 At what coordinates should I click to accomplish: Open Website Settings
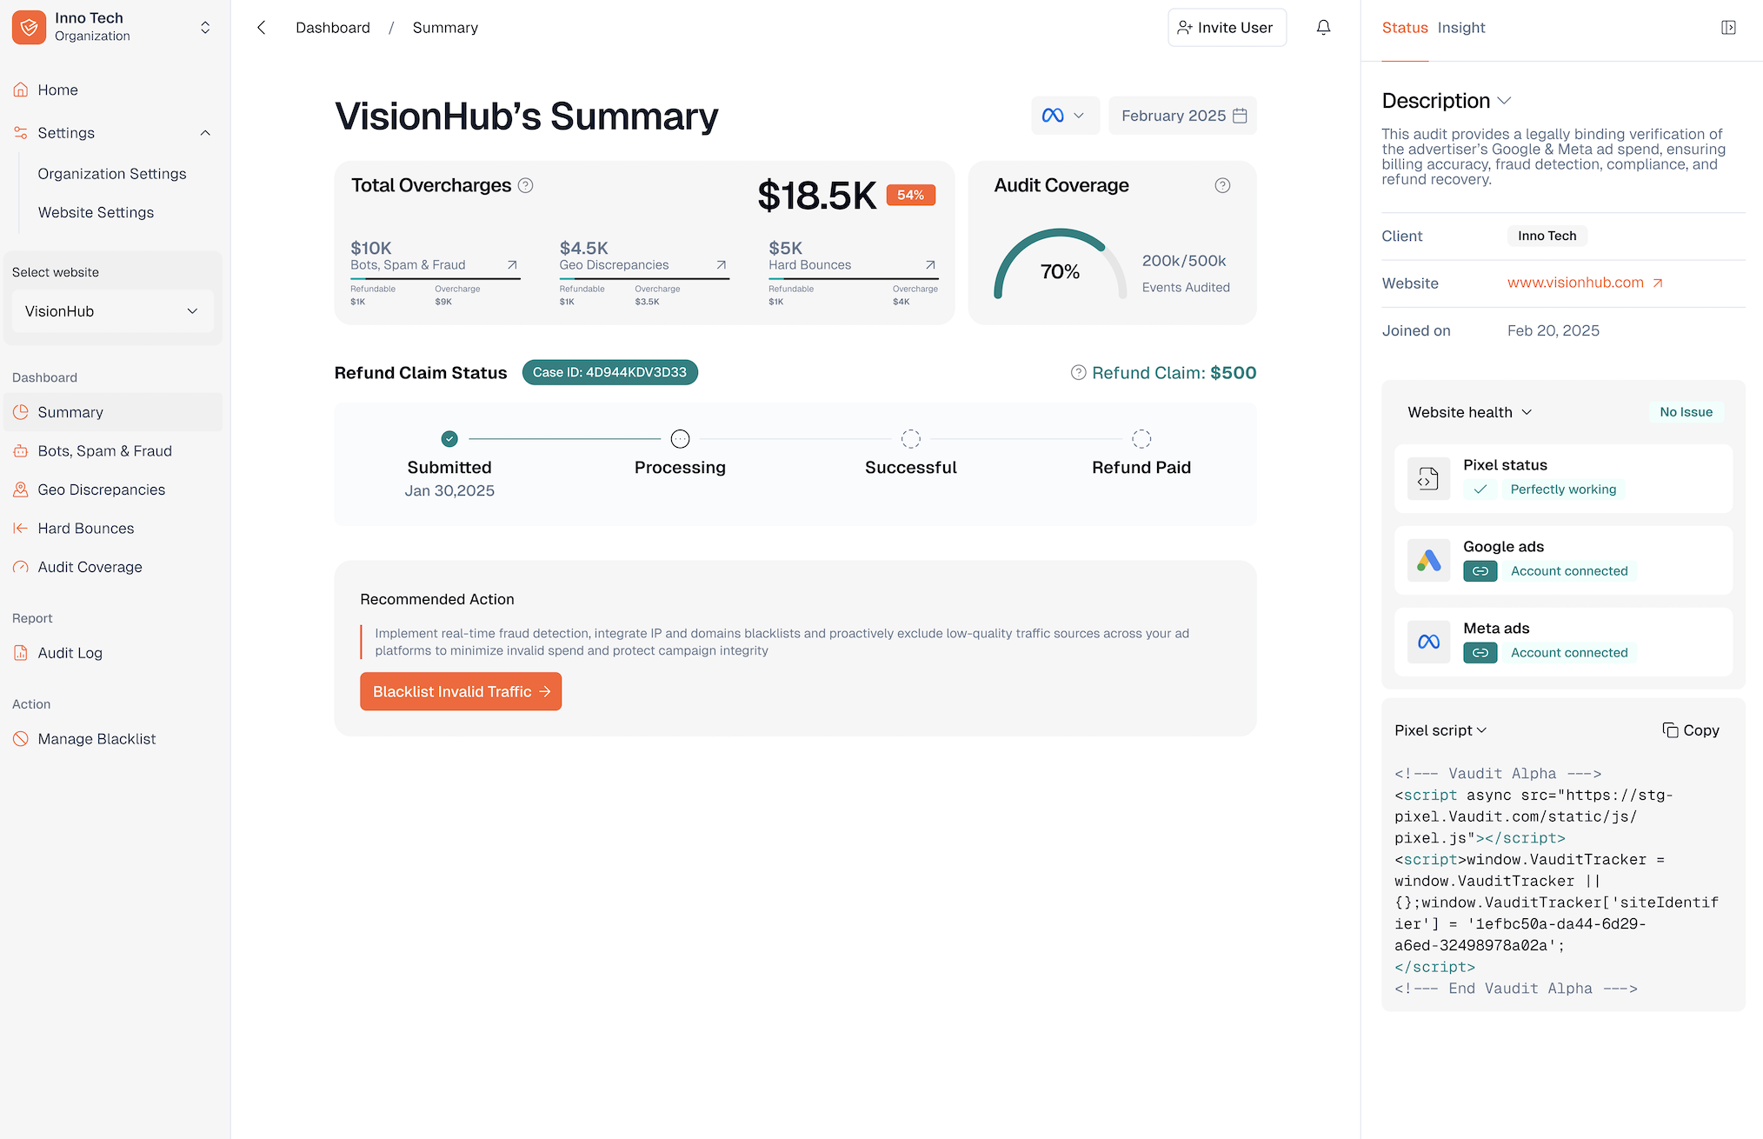96,212
